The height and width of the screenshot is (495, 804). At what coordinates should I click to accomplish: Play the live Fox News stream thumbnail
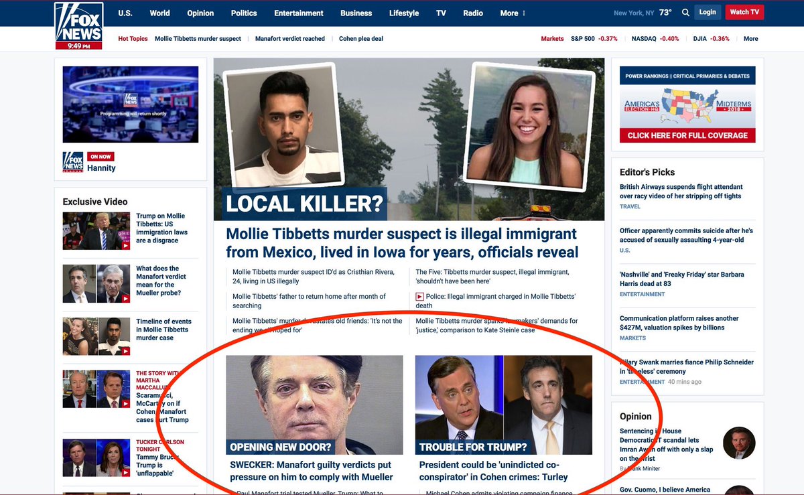(131, 104)
